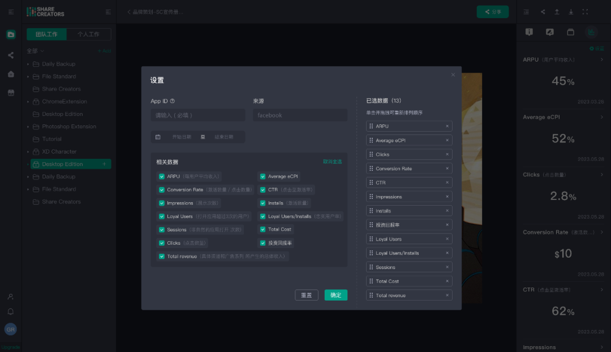Viewport: 611px width, 352px height.
Task: Open the 全部 filter dropdown
Action: coord(35,51)
